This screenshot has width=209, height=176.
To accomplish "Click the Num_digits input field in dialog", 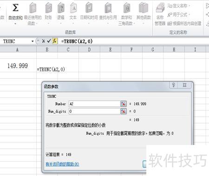I will tap(94, 111).
